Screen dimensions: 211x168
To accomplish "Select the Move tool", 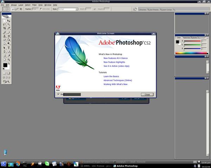I will 8,21.
